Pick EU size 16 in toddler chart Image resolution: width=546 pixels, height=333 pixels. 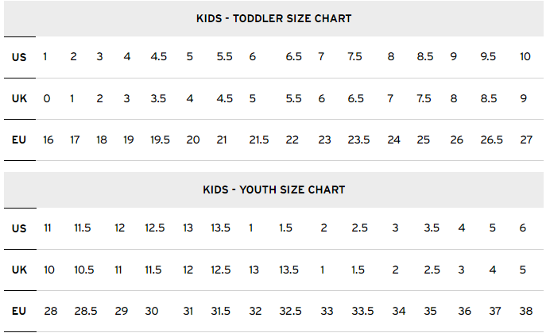48,140
